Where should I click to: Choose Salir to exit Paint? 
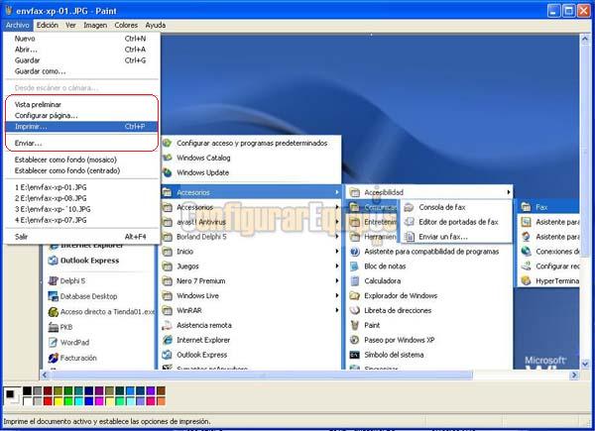click(81, 237)
